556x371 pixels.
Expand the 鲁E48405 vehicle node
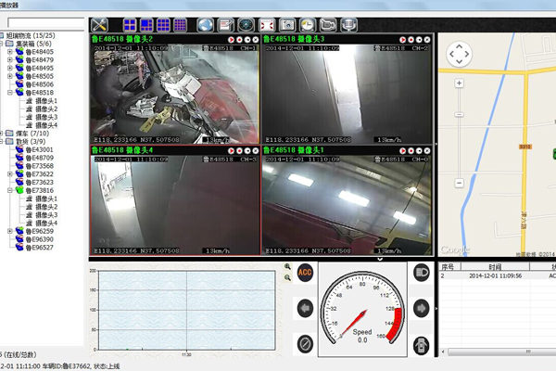[10, 52]
